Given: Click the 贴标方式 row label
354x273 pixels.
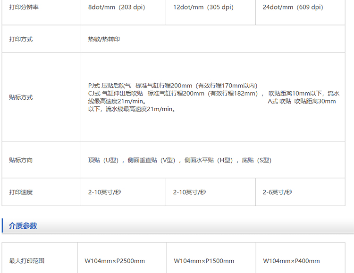Looking at the screenshot, I should coord(21,97).
